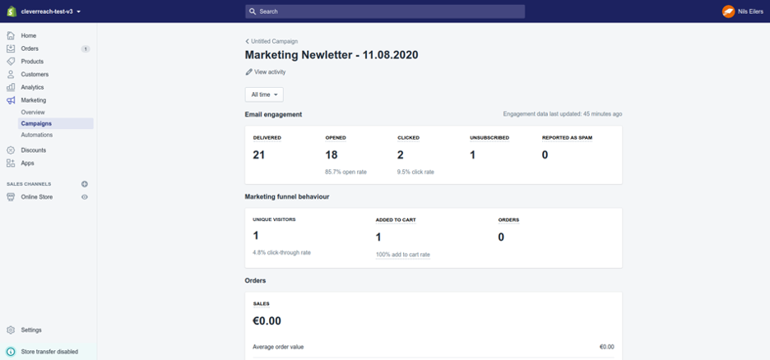
Task: Click the Orders icon in sidebar
Action: pos(11,48)
